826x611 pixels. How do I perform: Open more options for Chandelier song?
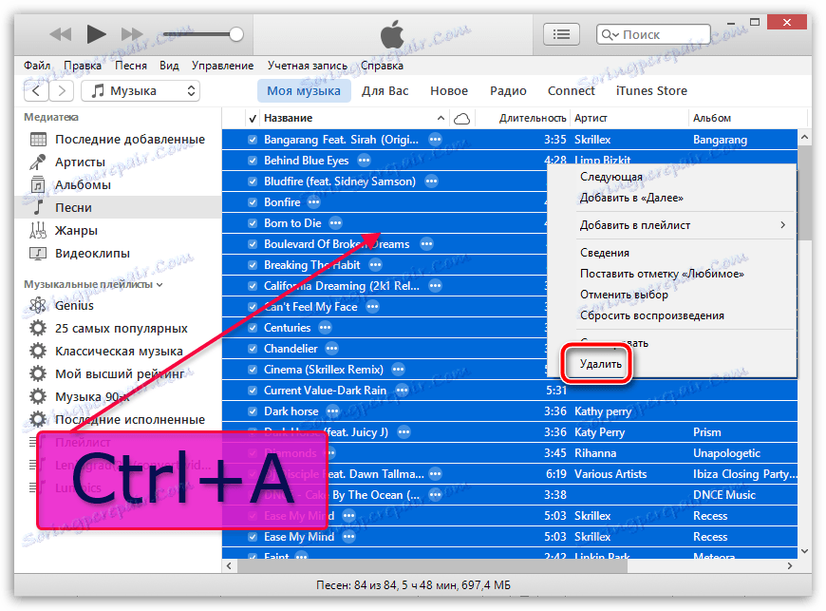(x=332, y=349)
